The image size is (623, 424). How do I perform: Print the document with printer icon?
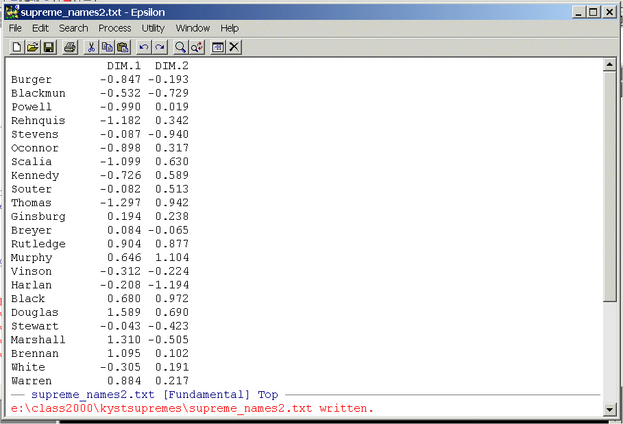click(69, 47)
